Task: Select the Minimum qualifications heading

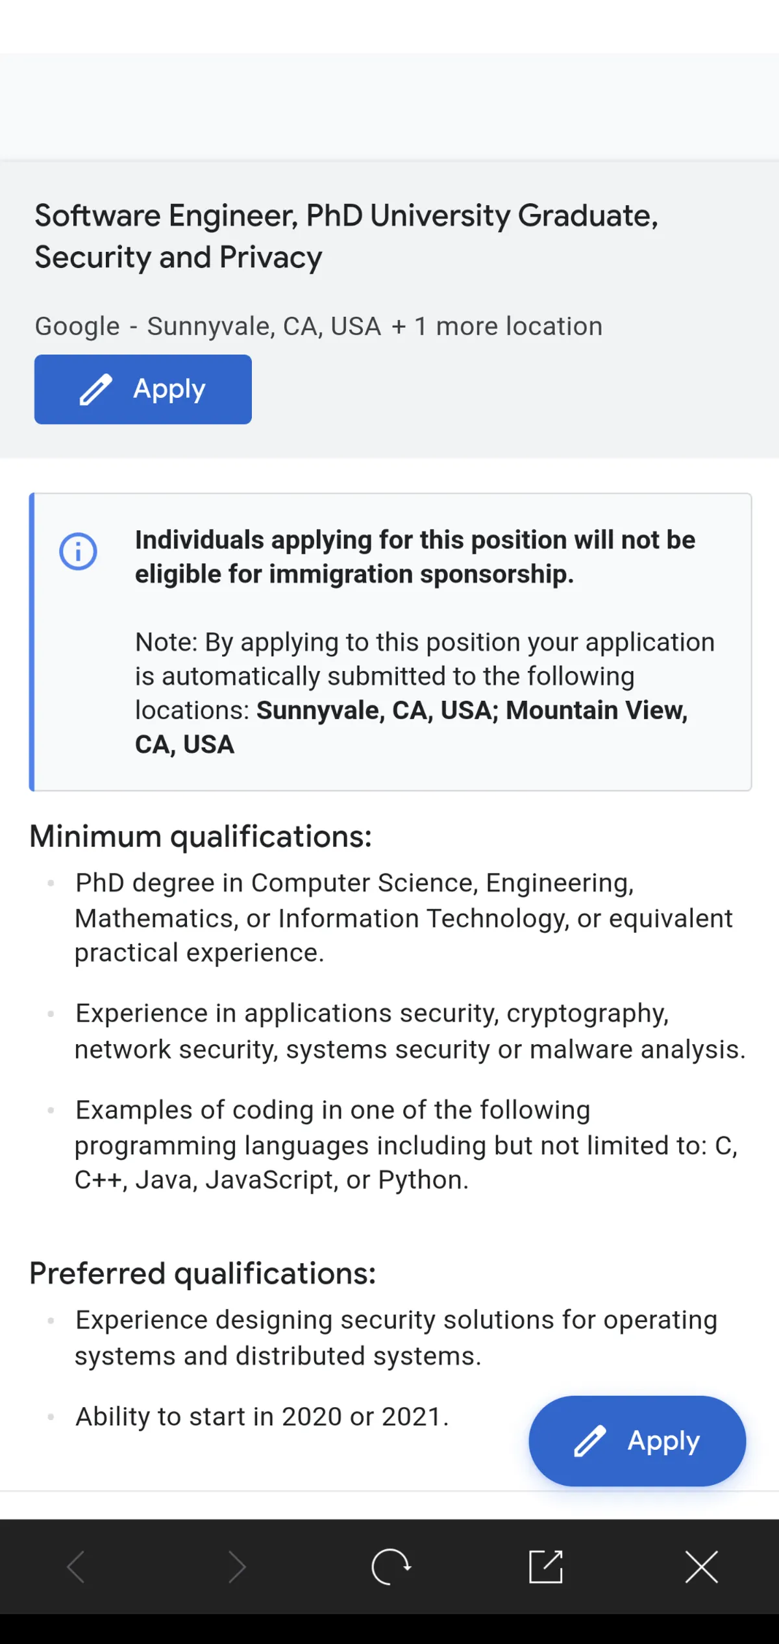Action: tap(201, 837)
